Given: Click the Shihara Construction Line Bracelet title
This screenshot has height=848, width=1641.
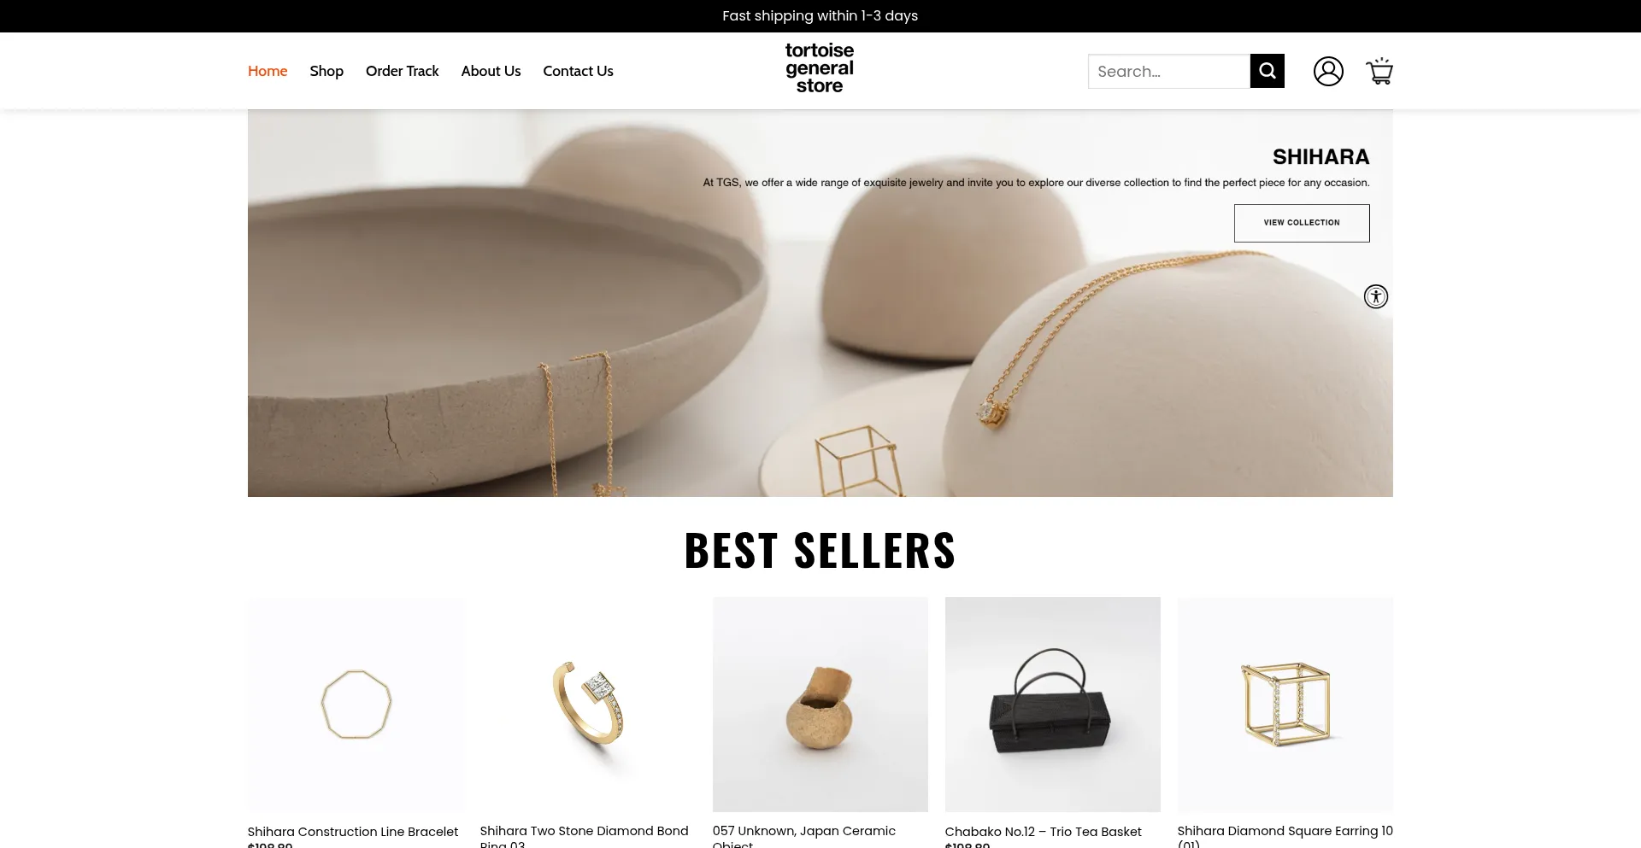Looking at the screenshot, I should 353,831.
